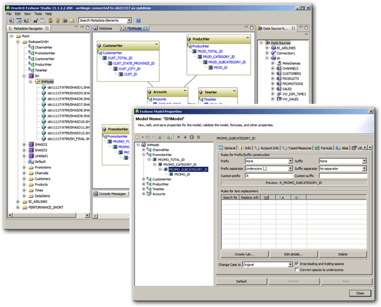Click the VW_SALES view icon in Data Sources
Viewport: 381px width, 307px height.
279,99
